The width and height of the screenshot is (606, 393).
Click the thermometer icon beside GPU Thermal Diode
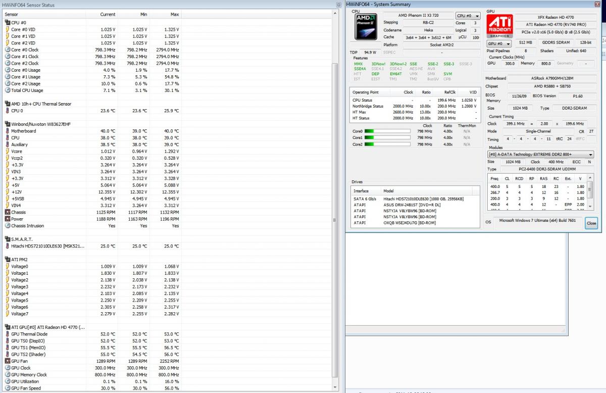pyautogui.click(x=7, y=334)
